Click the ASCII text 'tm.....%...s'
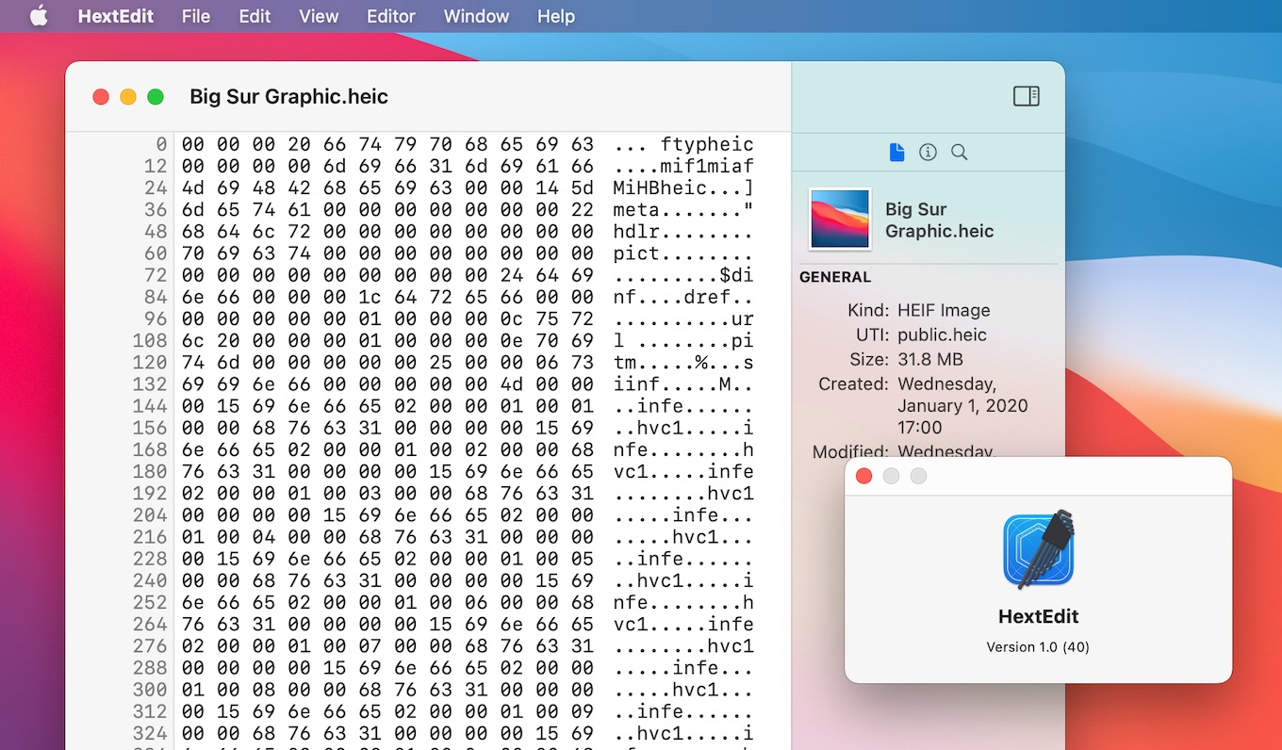1282x750 pixels. coord(683,363)
